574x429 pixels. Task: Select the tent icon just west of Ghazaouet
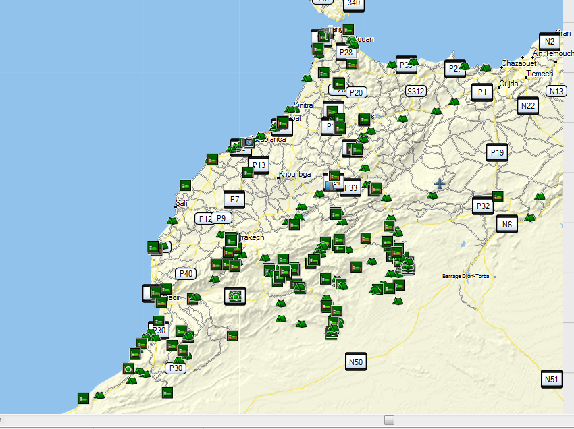[486, 67]
